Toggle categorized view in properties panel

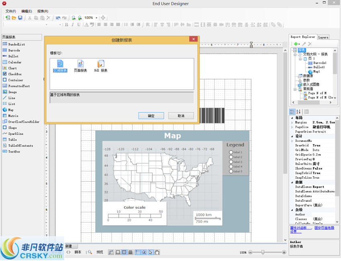coord(292,112)
